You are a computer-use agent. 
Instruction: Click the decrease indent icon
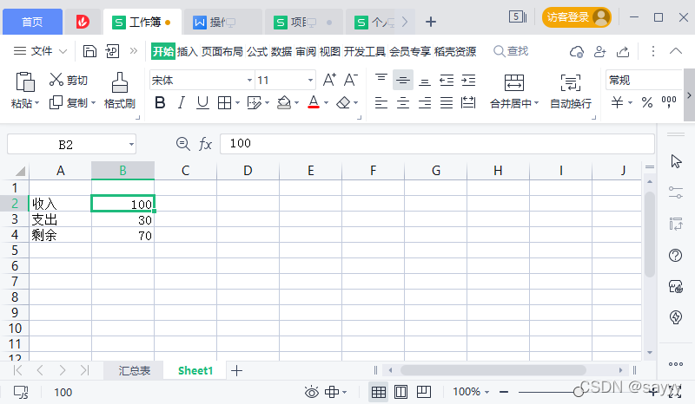[447, 80]
